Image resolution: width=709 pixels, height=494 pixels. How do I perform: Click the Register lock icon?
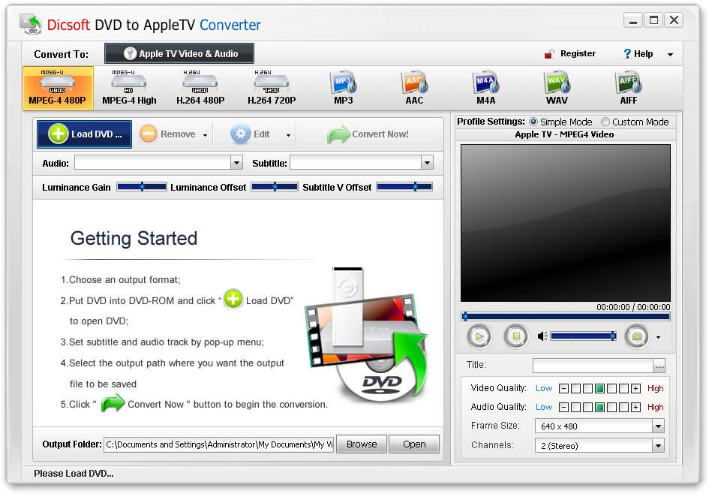[x=549, y=54]
